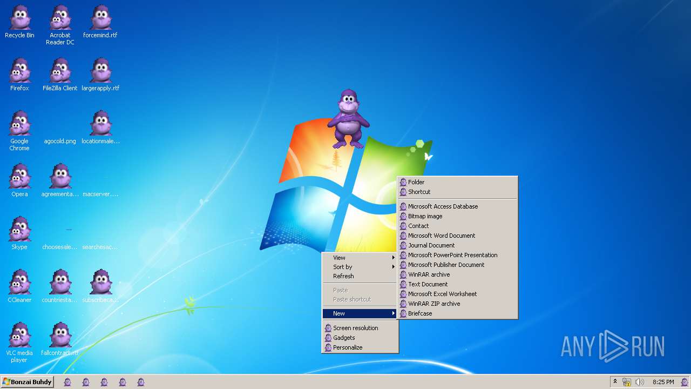Click the Bonzi Buddy gorilla character
Viewport: 691px width, 389px height.
348,119
